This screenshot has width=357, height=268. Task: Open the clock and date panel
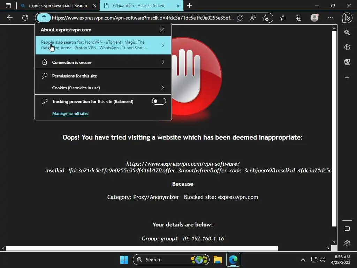click(341, 260)
